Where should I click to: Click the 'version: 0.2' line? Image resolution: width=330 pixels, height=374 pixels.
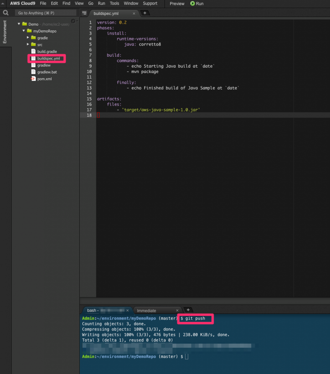(x=112, y=22)
